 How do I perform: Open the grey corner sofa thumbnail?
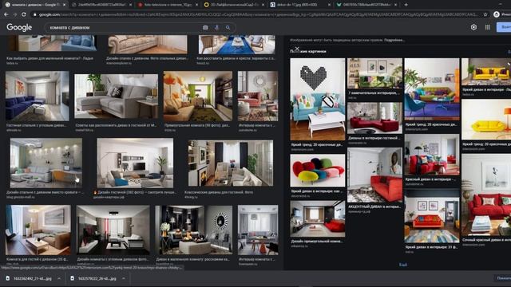pyautogui.click(x=116, y=96)
